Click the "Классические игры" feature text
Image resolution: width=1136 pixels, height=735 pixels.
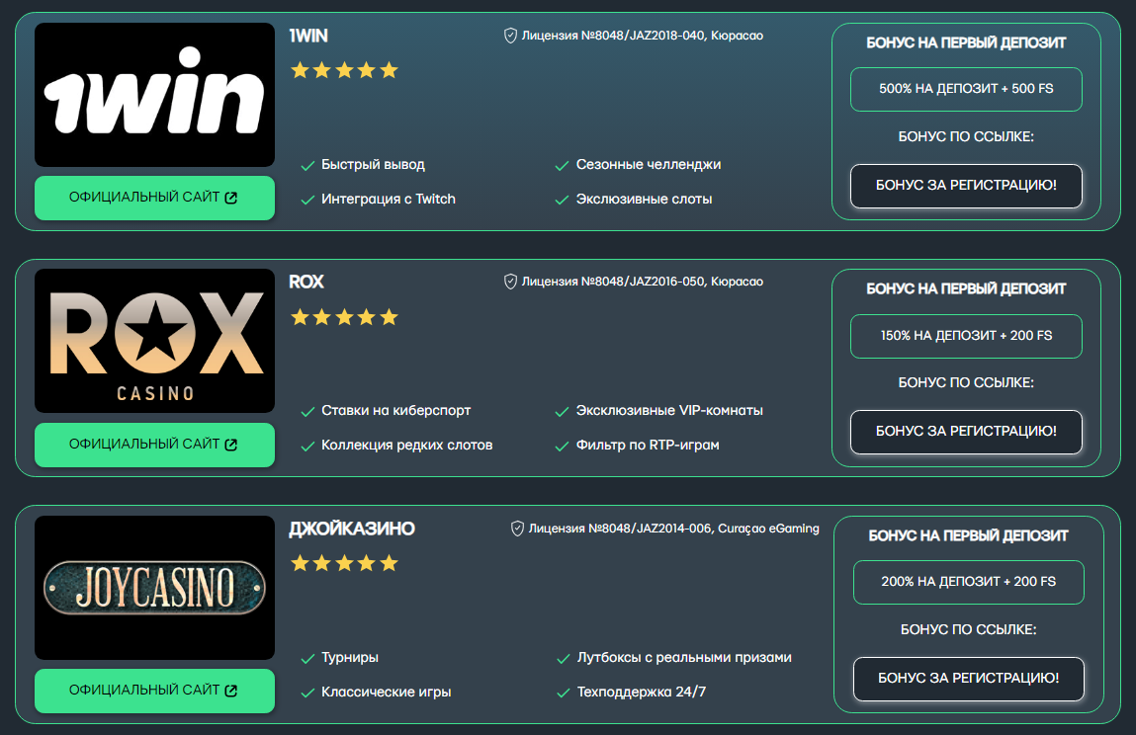[x=387, y=693]
